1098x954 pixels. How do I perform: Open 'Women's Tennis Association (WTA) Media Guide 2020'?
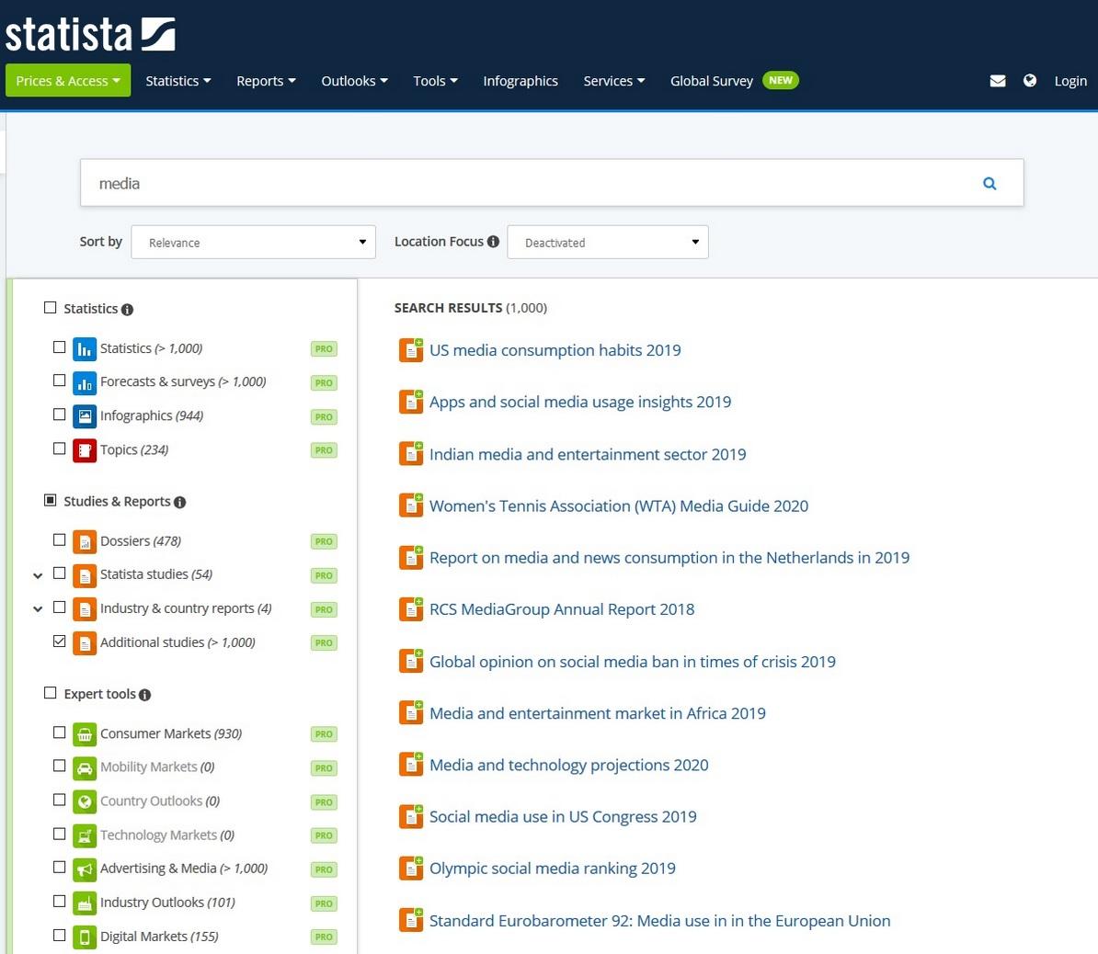[618, 506]
